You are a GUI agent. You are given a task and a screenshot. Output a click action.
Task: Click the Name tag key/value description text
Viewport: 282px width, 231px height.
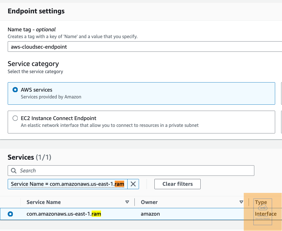coord(73,36)
